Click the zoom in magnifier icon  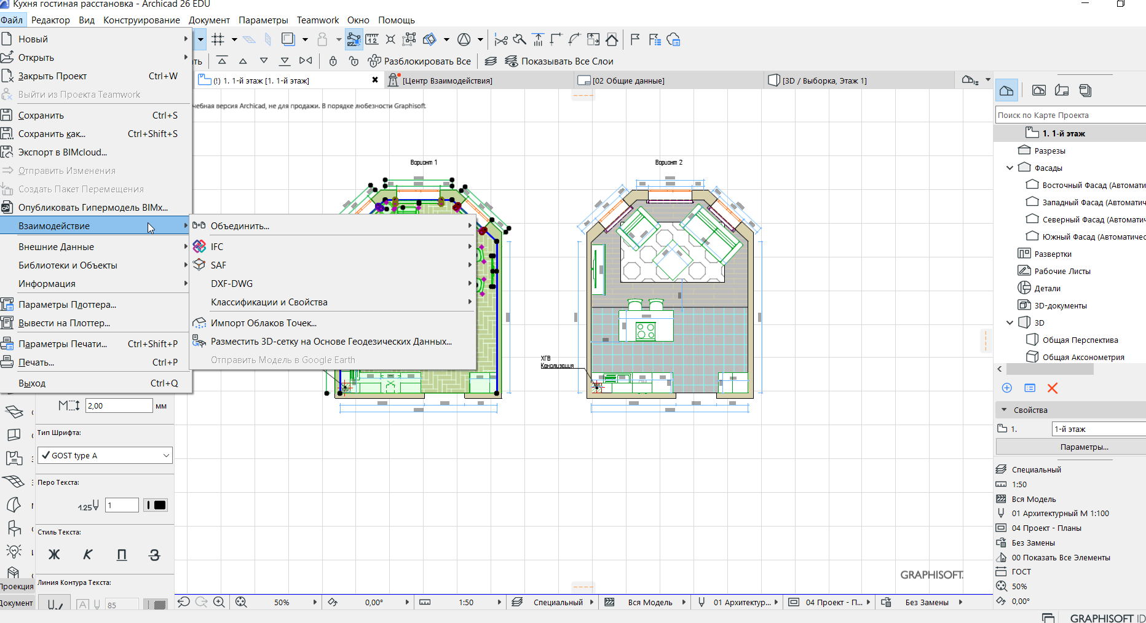[219, 602]
